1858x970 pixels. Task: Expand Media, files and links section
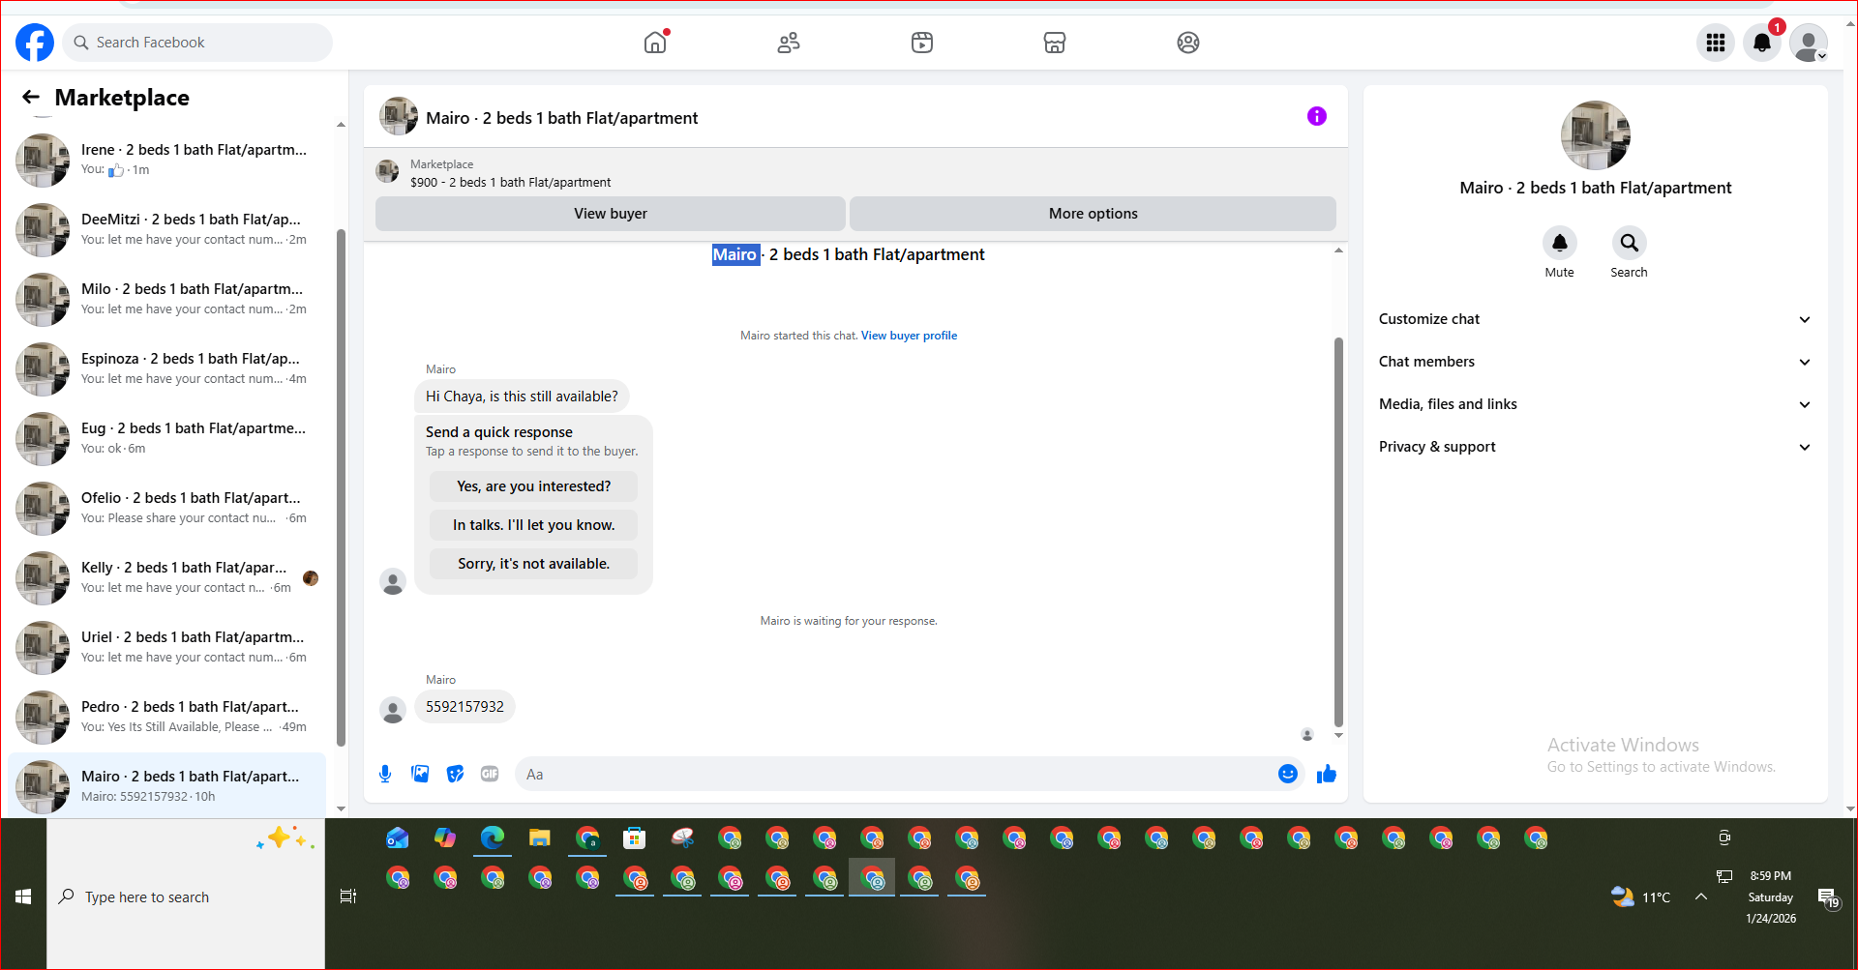[1595, 404]
